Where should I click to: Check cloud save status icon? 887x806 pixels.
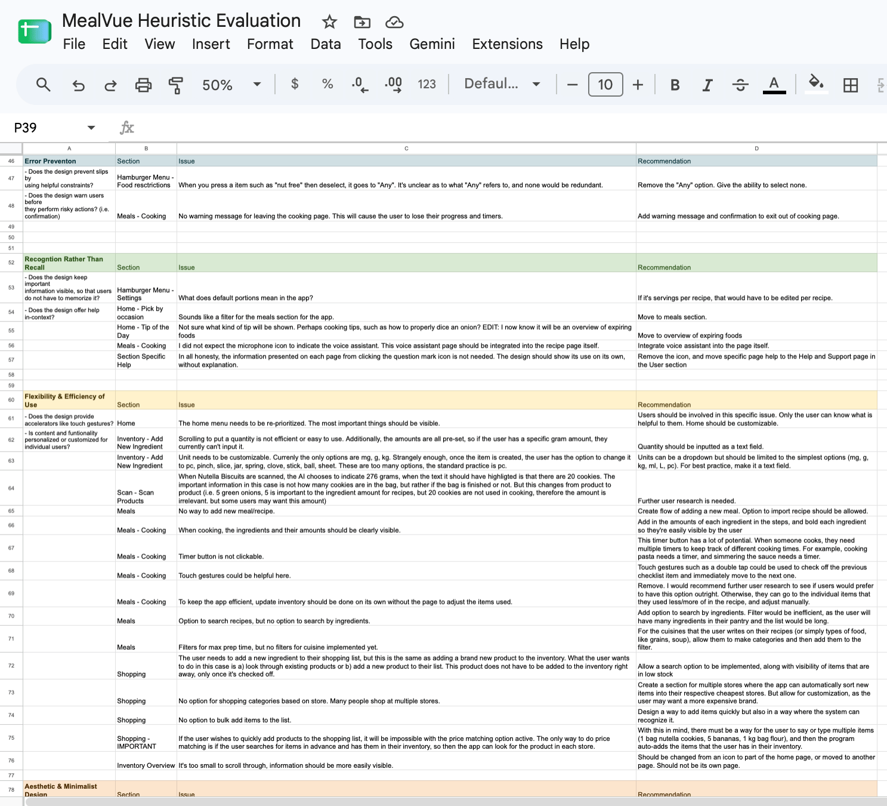tap(394, 22)
